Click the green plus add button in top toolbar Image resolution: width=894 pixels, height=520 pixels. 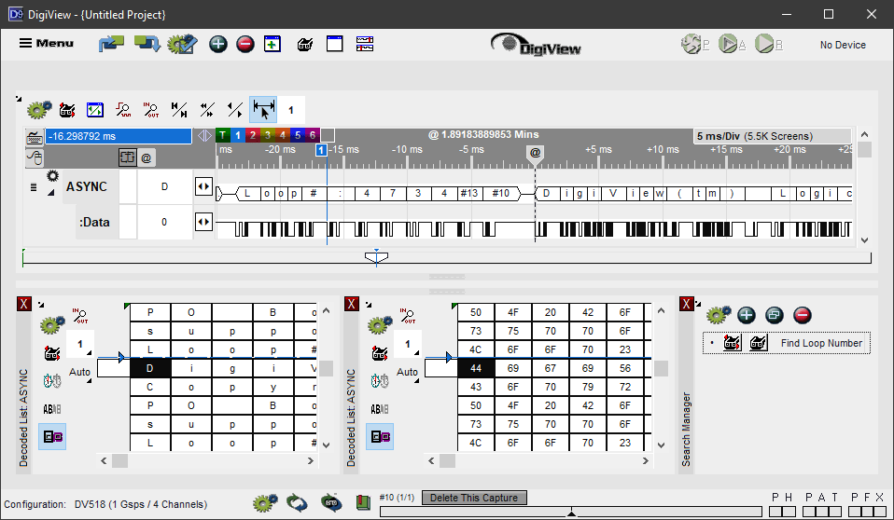tap(218, 44)
